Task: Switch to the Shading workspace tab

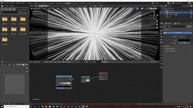Action: pos(68,3)
